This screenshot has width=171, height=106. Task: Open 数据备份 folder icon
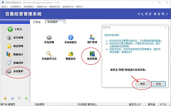pyautogui.click(x=71, y=54)
